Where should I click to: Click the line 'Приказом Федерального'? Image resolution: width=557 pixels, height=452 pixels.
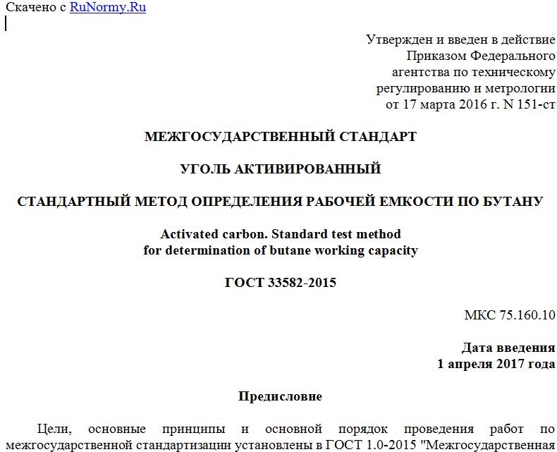pyautogui.click(x=481, y=56)
